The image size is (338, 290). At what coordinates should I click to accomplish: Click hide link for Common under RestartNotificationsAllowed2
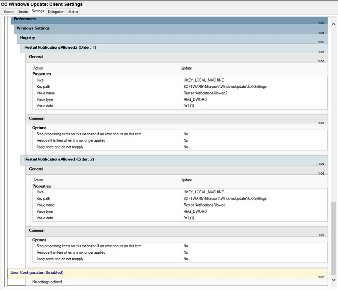tap(321, 123)
